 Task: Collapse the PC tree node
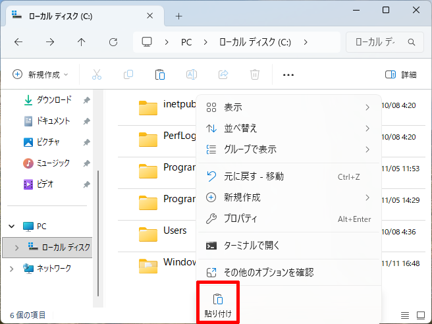[12, 226]
